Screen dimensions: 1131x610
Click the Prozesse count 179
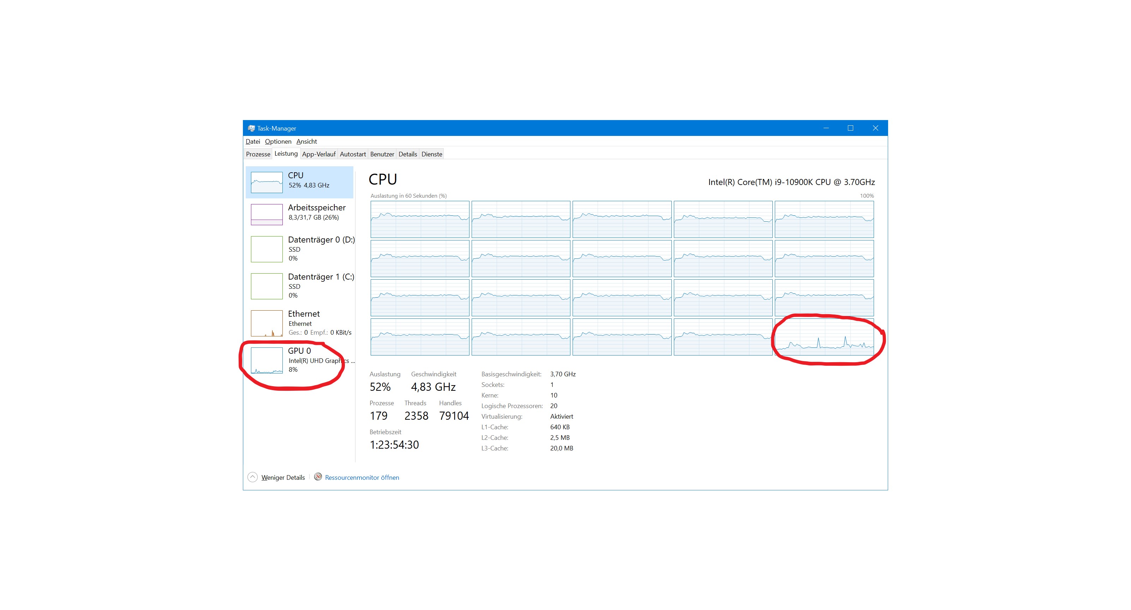tap(378, 416)
